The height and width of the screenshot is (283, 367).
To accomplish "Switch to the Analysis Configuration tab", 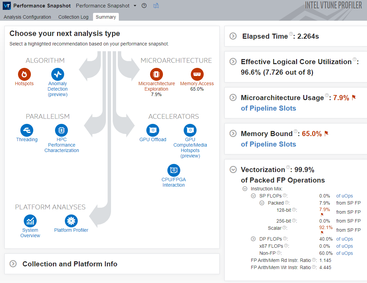I will (27, 17).
